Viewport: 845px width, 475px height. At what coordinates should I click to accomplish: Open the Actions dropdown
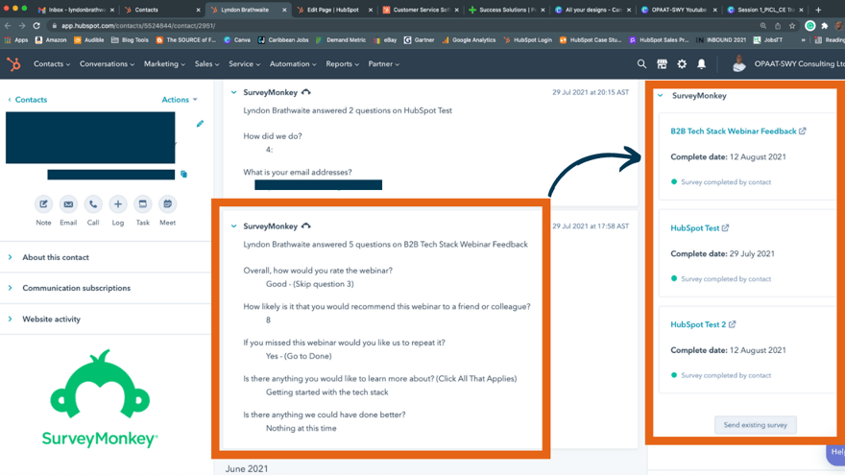pos(180,100)
